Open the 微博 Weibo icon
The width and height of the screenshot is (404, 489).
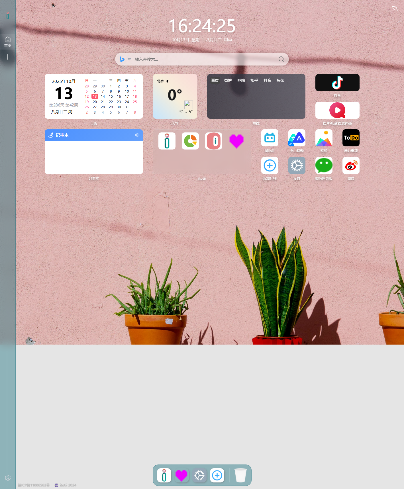point(351,166)
